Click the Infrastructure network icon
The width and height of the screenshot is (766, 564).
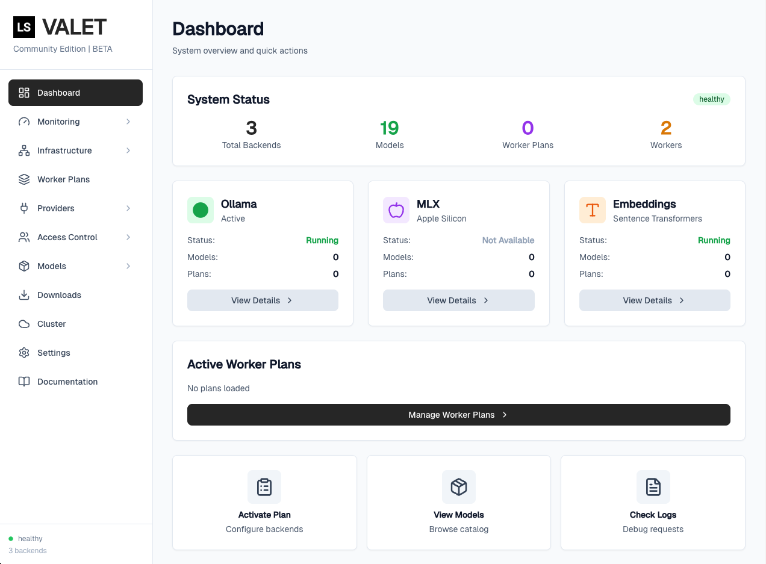(x=23, y=150)
